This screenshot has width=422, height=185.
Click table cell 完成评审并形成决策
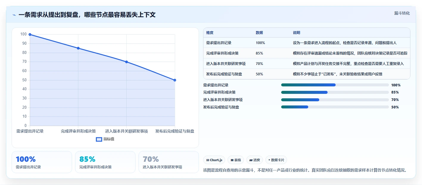tap(222, 53)
